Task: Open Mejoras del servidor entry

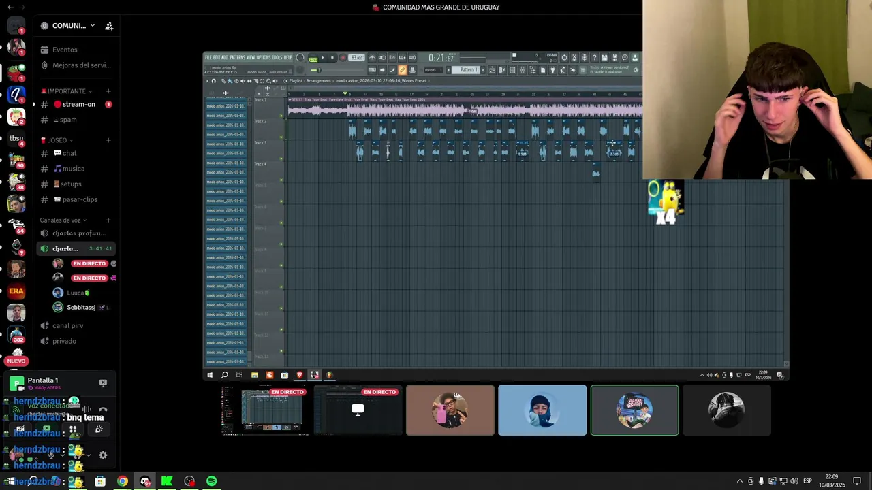Action: coord(76,65)
